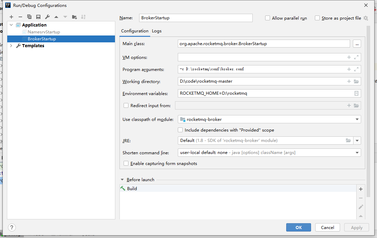Enable capturing form snapshots checkbox
Screen dimensions: 377x238
[x=126, y=163]
